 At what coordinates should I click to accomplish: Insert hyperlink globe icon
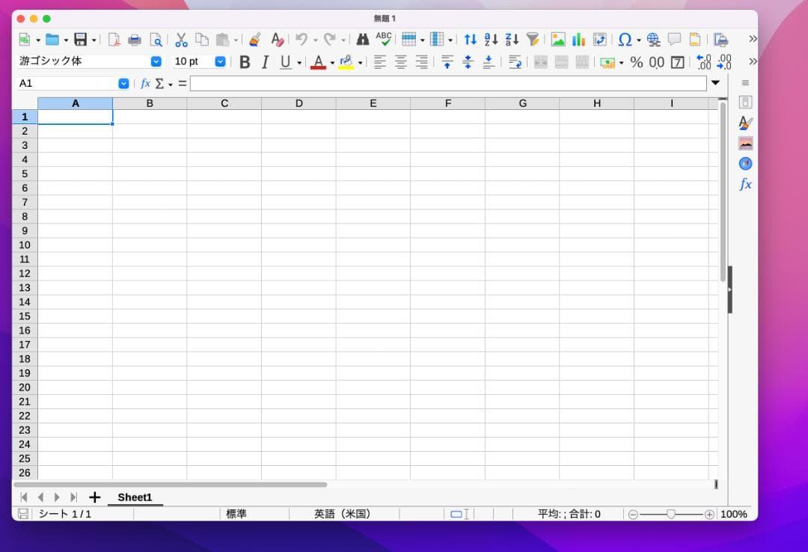pyautogui.click(x=653, y=39)
